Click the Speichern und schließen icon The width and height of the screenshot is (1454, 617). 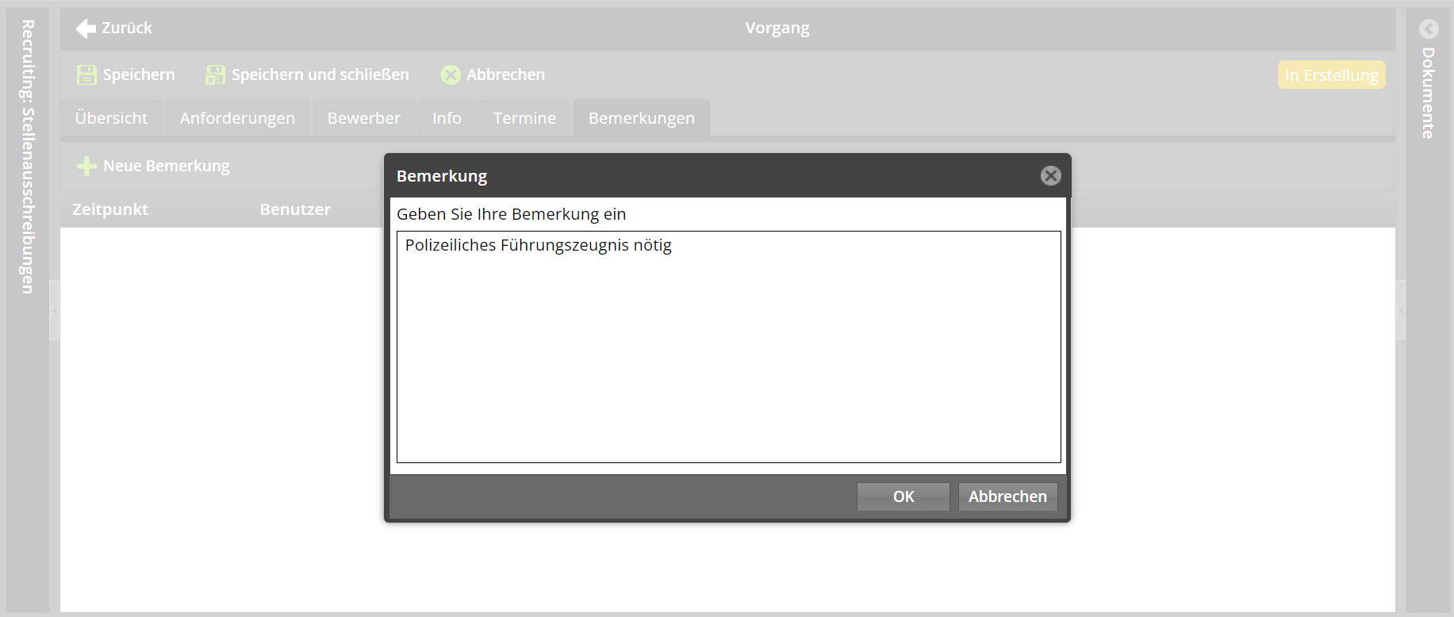tap(215, 75)
